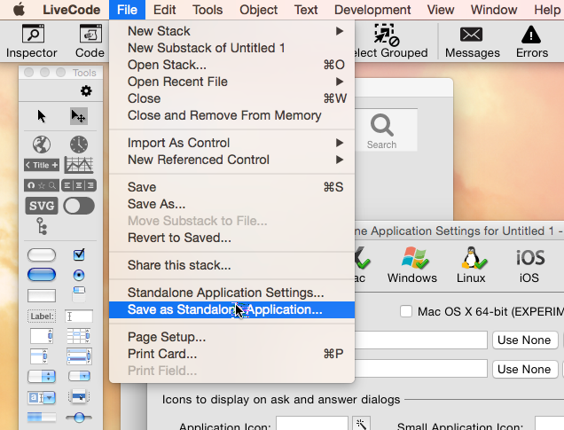Choose the blue default button control

click(x=42, y=275)
